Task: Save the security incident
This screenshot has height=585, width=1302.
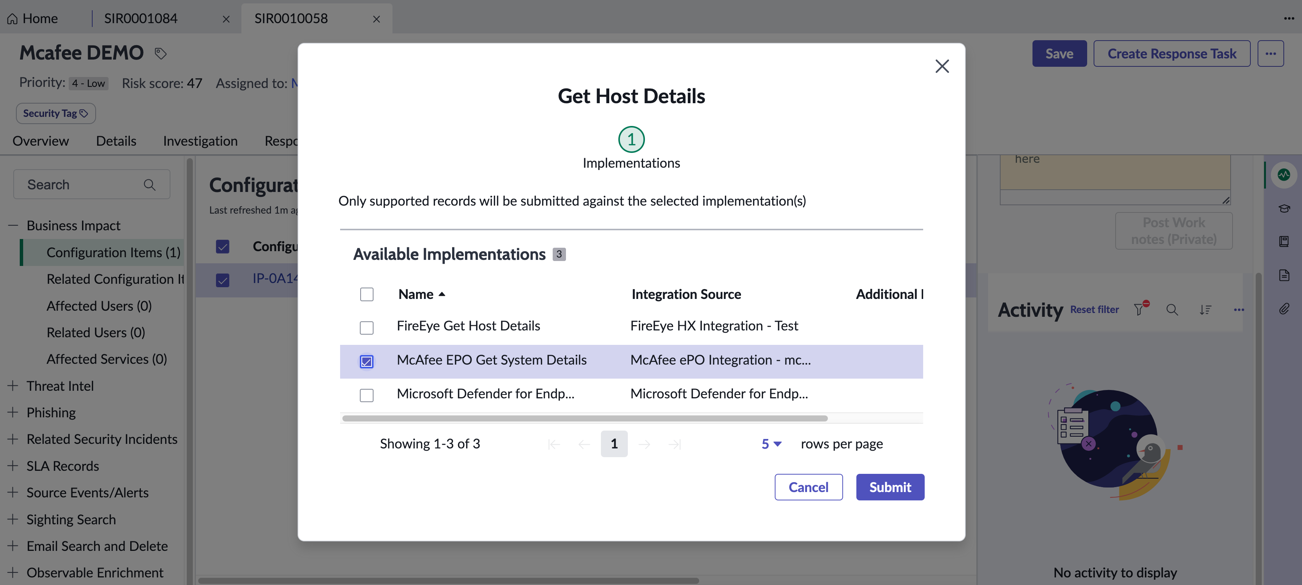Action: (1059, 53)
